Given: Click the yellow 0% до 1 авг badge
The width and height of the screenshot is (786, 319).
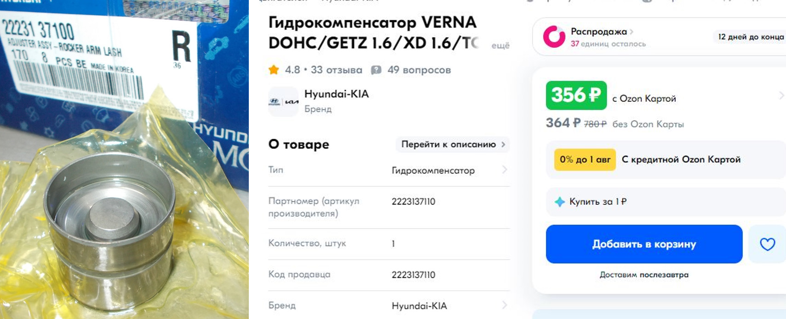Looking at the screenshot, I should coord(585,160).
